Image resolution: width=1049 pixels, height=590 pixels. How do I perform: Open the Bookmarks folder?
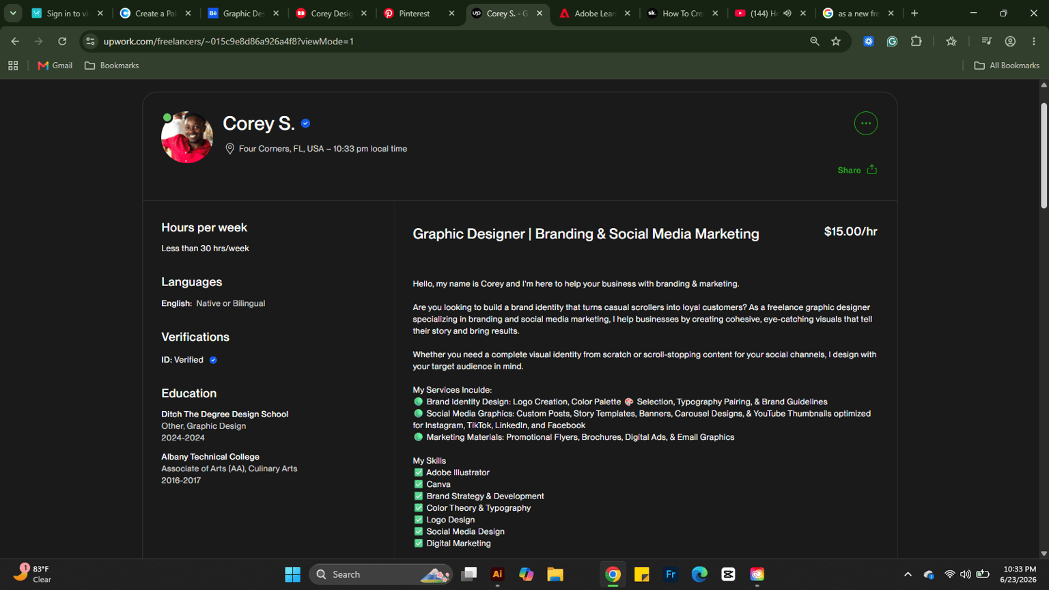tap(111, 66)
